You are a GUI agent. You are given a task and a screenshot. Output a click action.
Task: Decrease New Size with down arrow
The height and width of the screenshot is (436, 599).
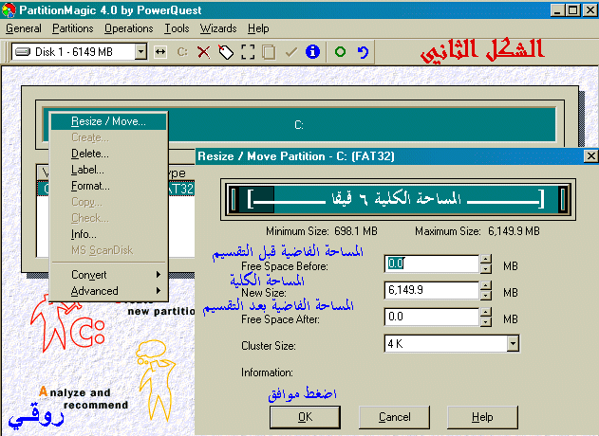[x=485, y=295]
